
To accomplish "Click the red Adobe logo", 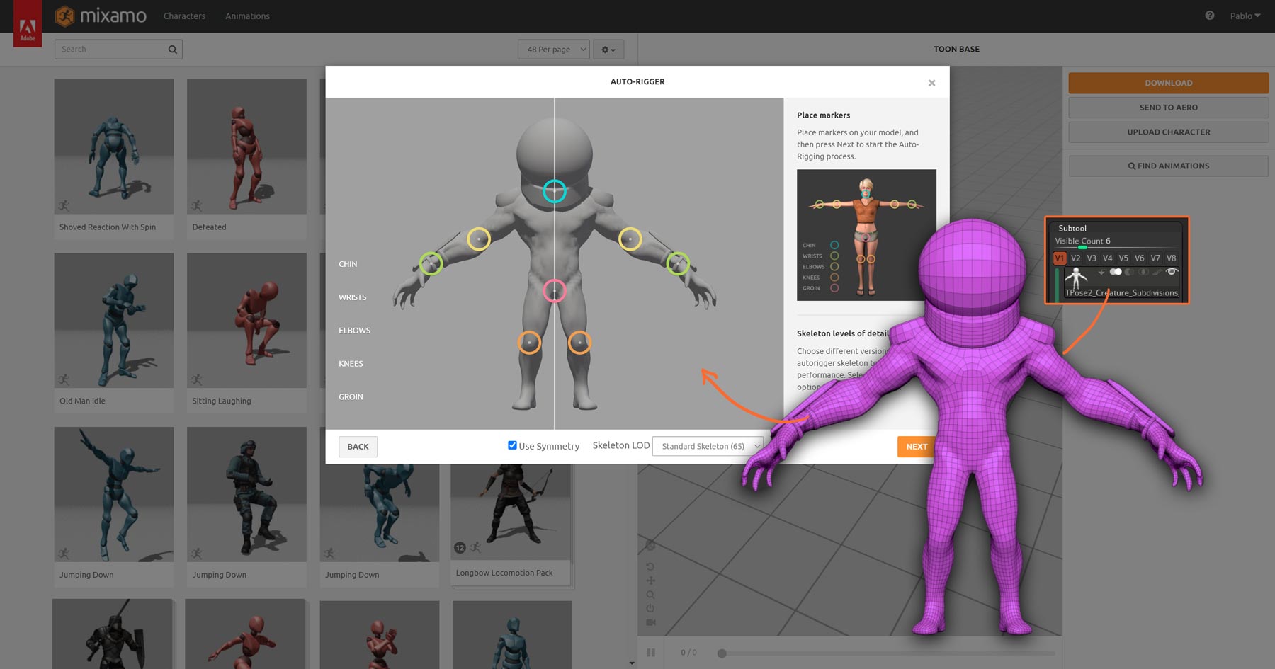I will (28, 23).
